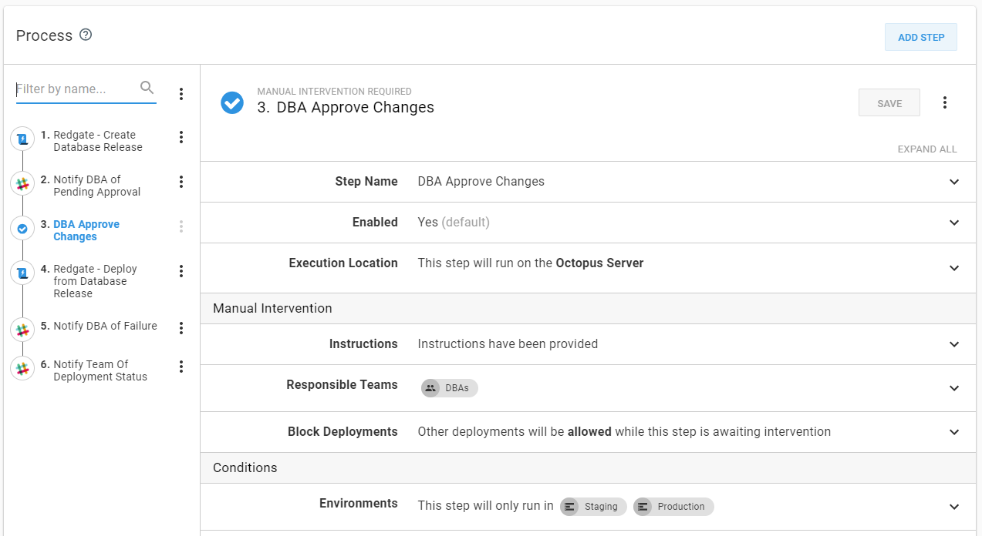Viewport: 982px width, 536px height.
Task: Click the help icon beside Process
Action: (x=86, y=35)
